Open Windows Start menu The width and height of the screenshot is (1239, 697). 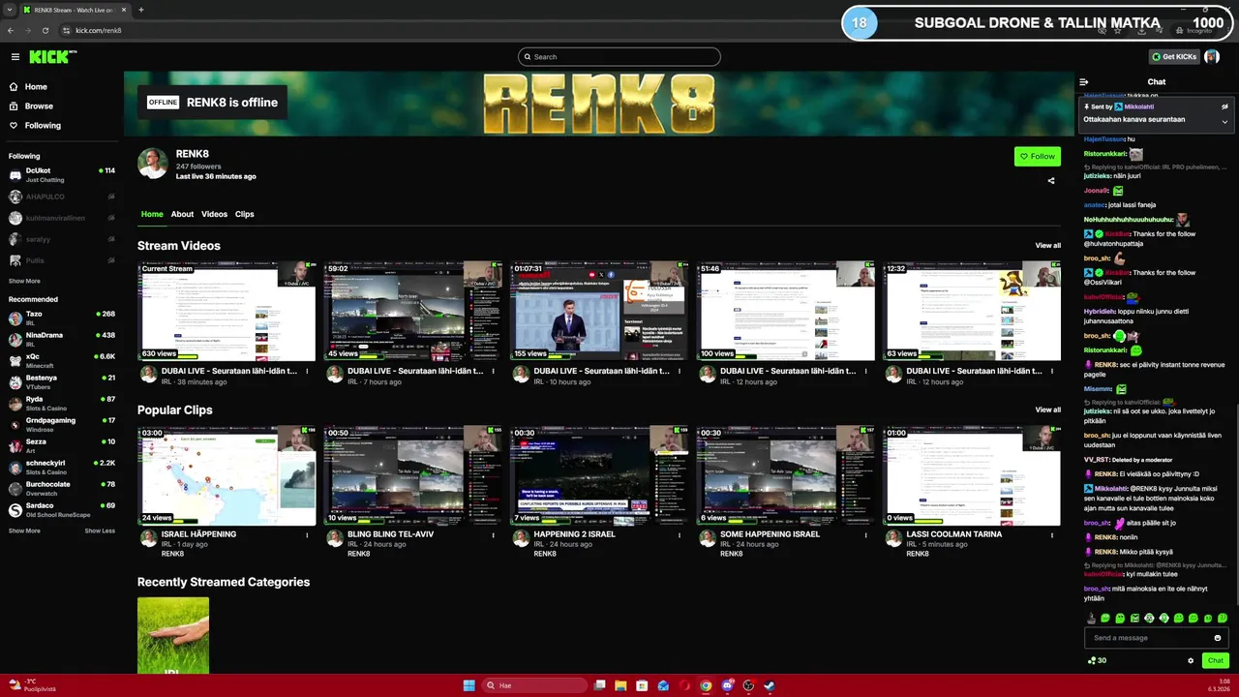tap(469, 685)
